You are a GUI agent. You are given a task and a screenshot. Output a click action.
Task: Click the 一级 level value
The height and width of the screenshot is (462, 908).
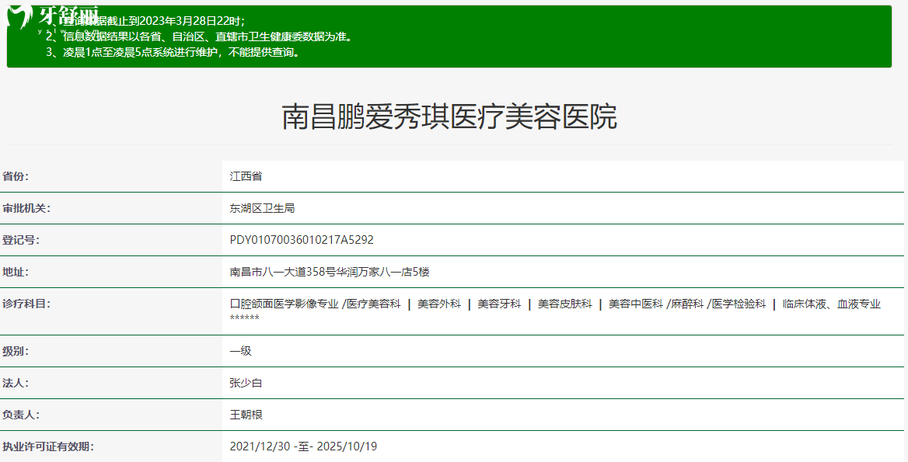(240, 351)
